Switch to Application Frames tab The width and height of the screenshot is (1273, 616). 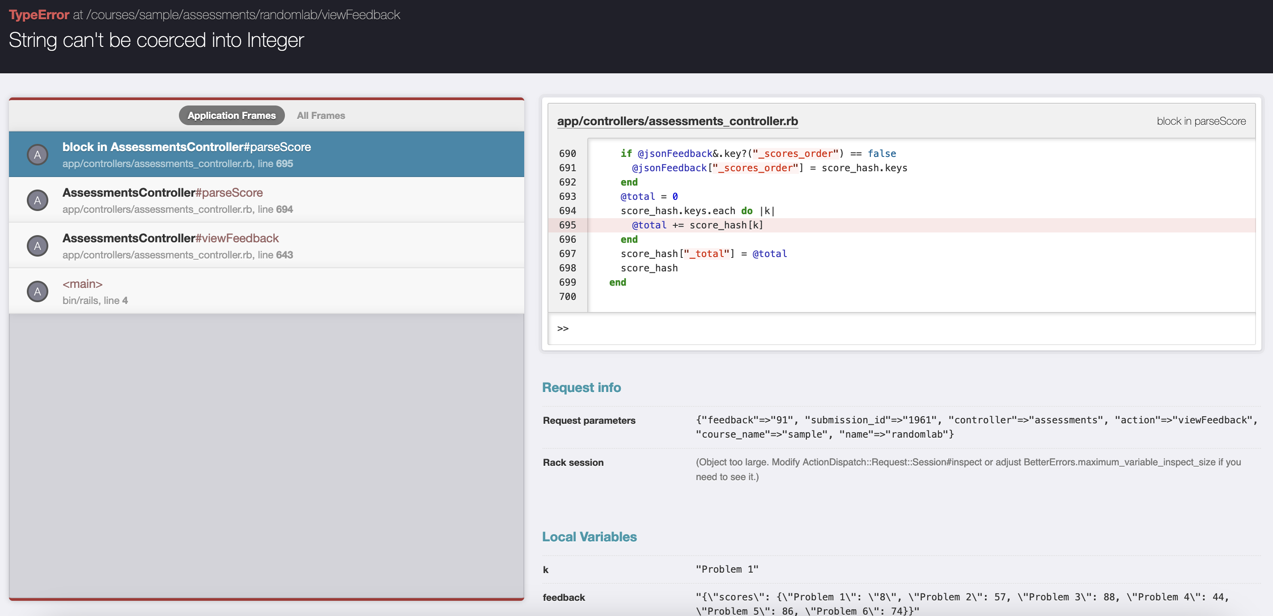pyautogui.click(x=231, y=116)
